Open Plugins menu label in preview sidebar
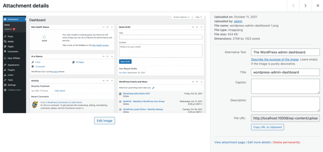The height and width of the screenshot is (152, 323). point(11,70)
